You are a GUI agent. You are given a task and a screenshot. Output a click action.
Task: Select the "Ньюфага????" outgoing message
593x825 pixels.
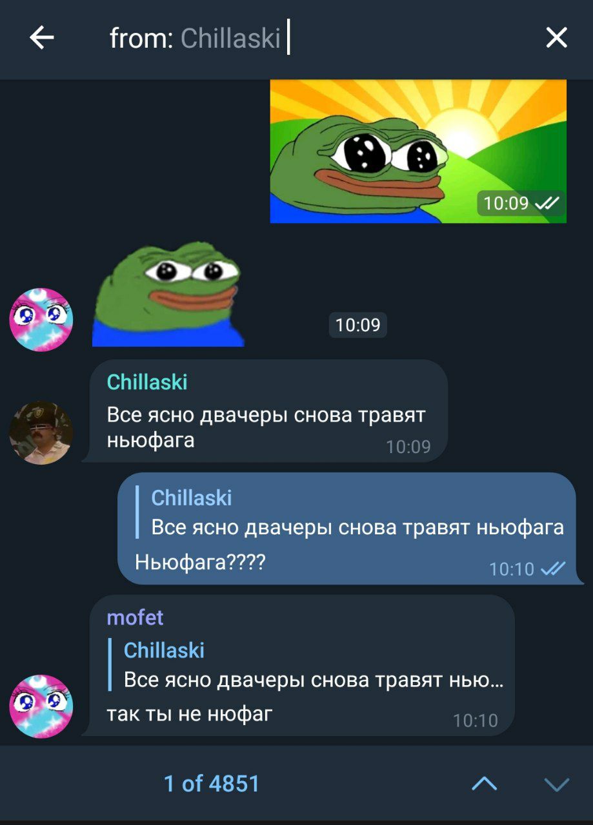coord(200,562)
